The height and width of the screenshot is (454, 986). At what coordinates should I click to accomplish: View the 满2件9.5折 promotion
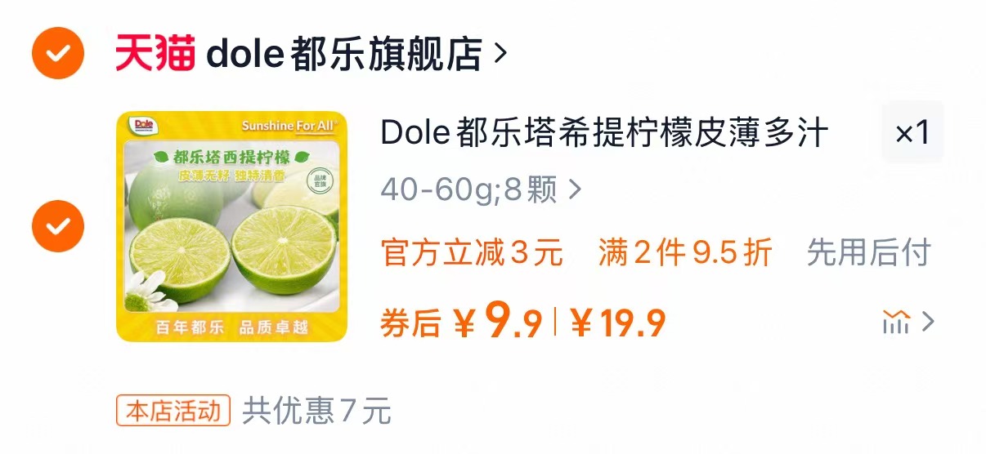click(685, 253)
